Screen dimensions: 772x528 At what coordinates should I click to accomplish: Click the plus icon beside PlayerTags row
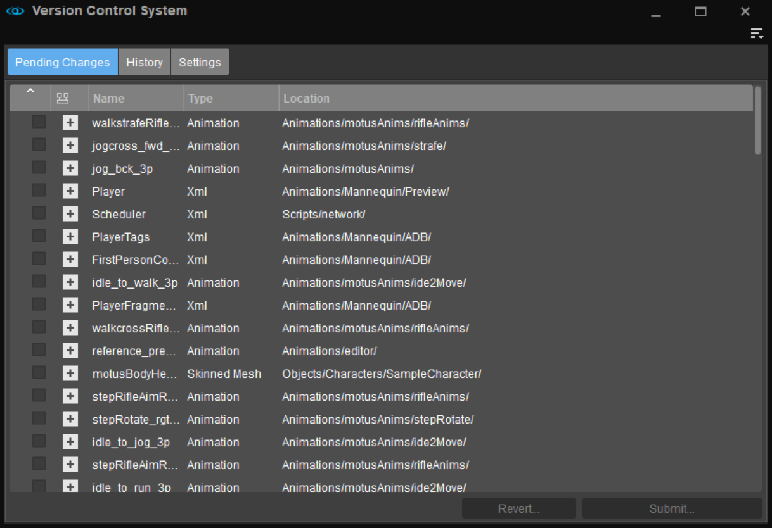click(70, 237)
